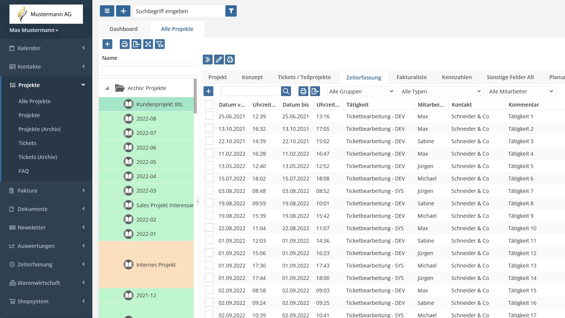This screenshot has width=565, height=318.
Task: Click the filter funnel next to the search box
Action: coord(231,11)
